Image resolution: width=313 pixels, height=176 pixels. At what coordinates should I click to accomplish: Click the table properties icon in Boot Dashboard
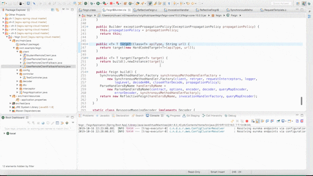pyautogui.click(x=57, y=123)
